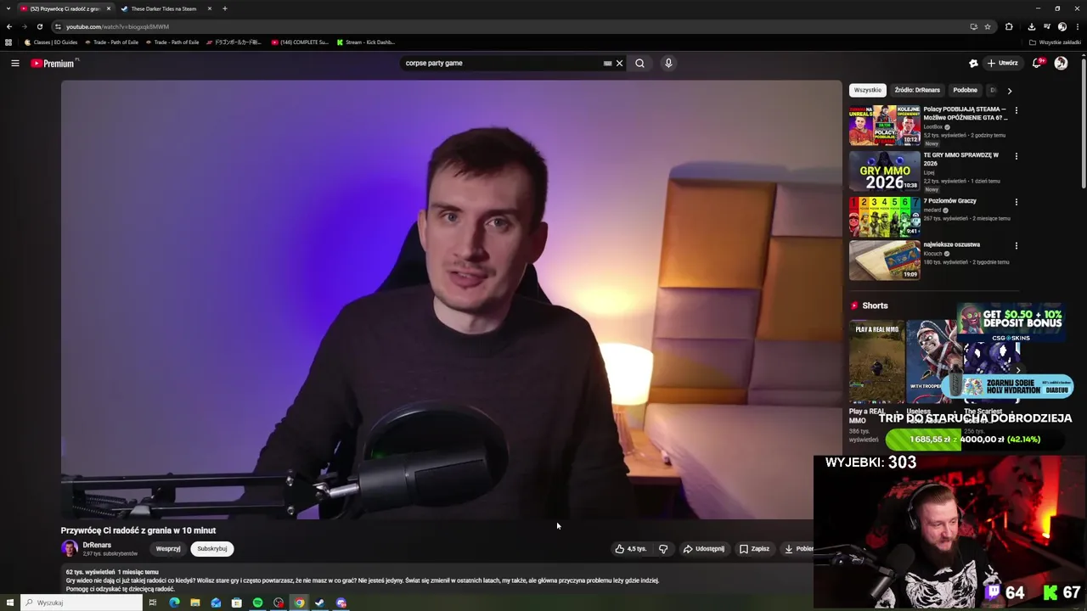Click the Wesprzyj button
1087x611 pixels.
coord(168,549)
